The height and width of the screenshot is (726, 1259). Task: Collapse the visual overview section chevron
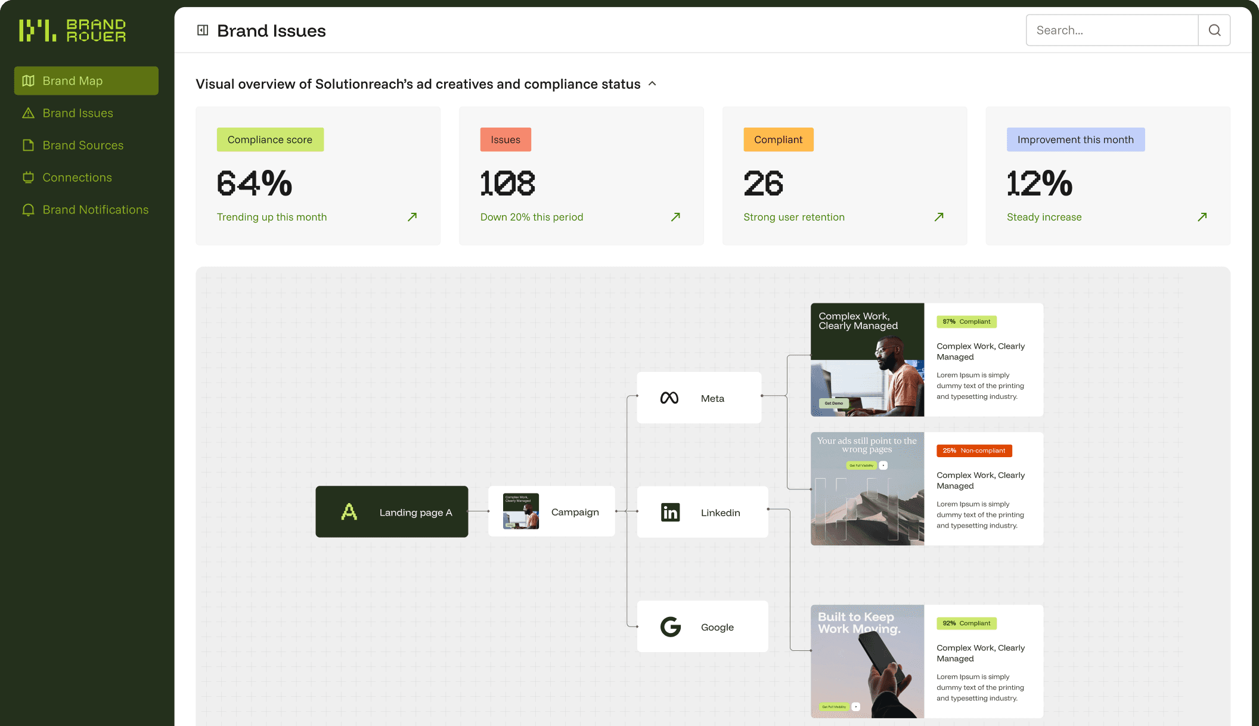pos(652,83)
